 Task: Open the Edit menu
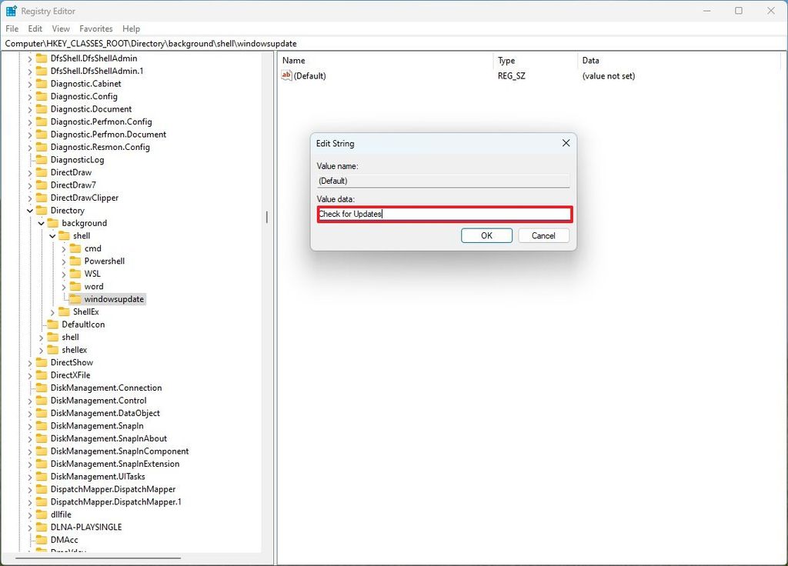[34, 28]
